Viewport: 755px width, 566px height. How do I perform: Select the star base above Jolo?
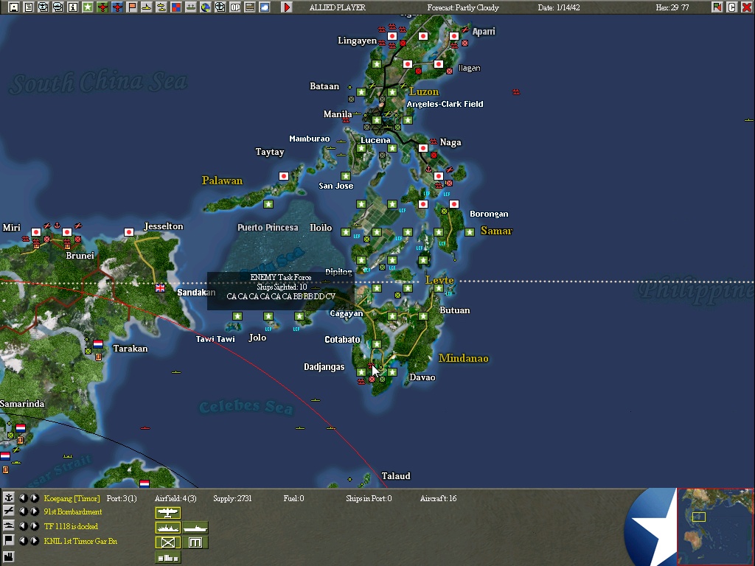click(268, 316)
